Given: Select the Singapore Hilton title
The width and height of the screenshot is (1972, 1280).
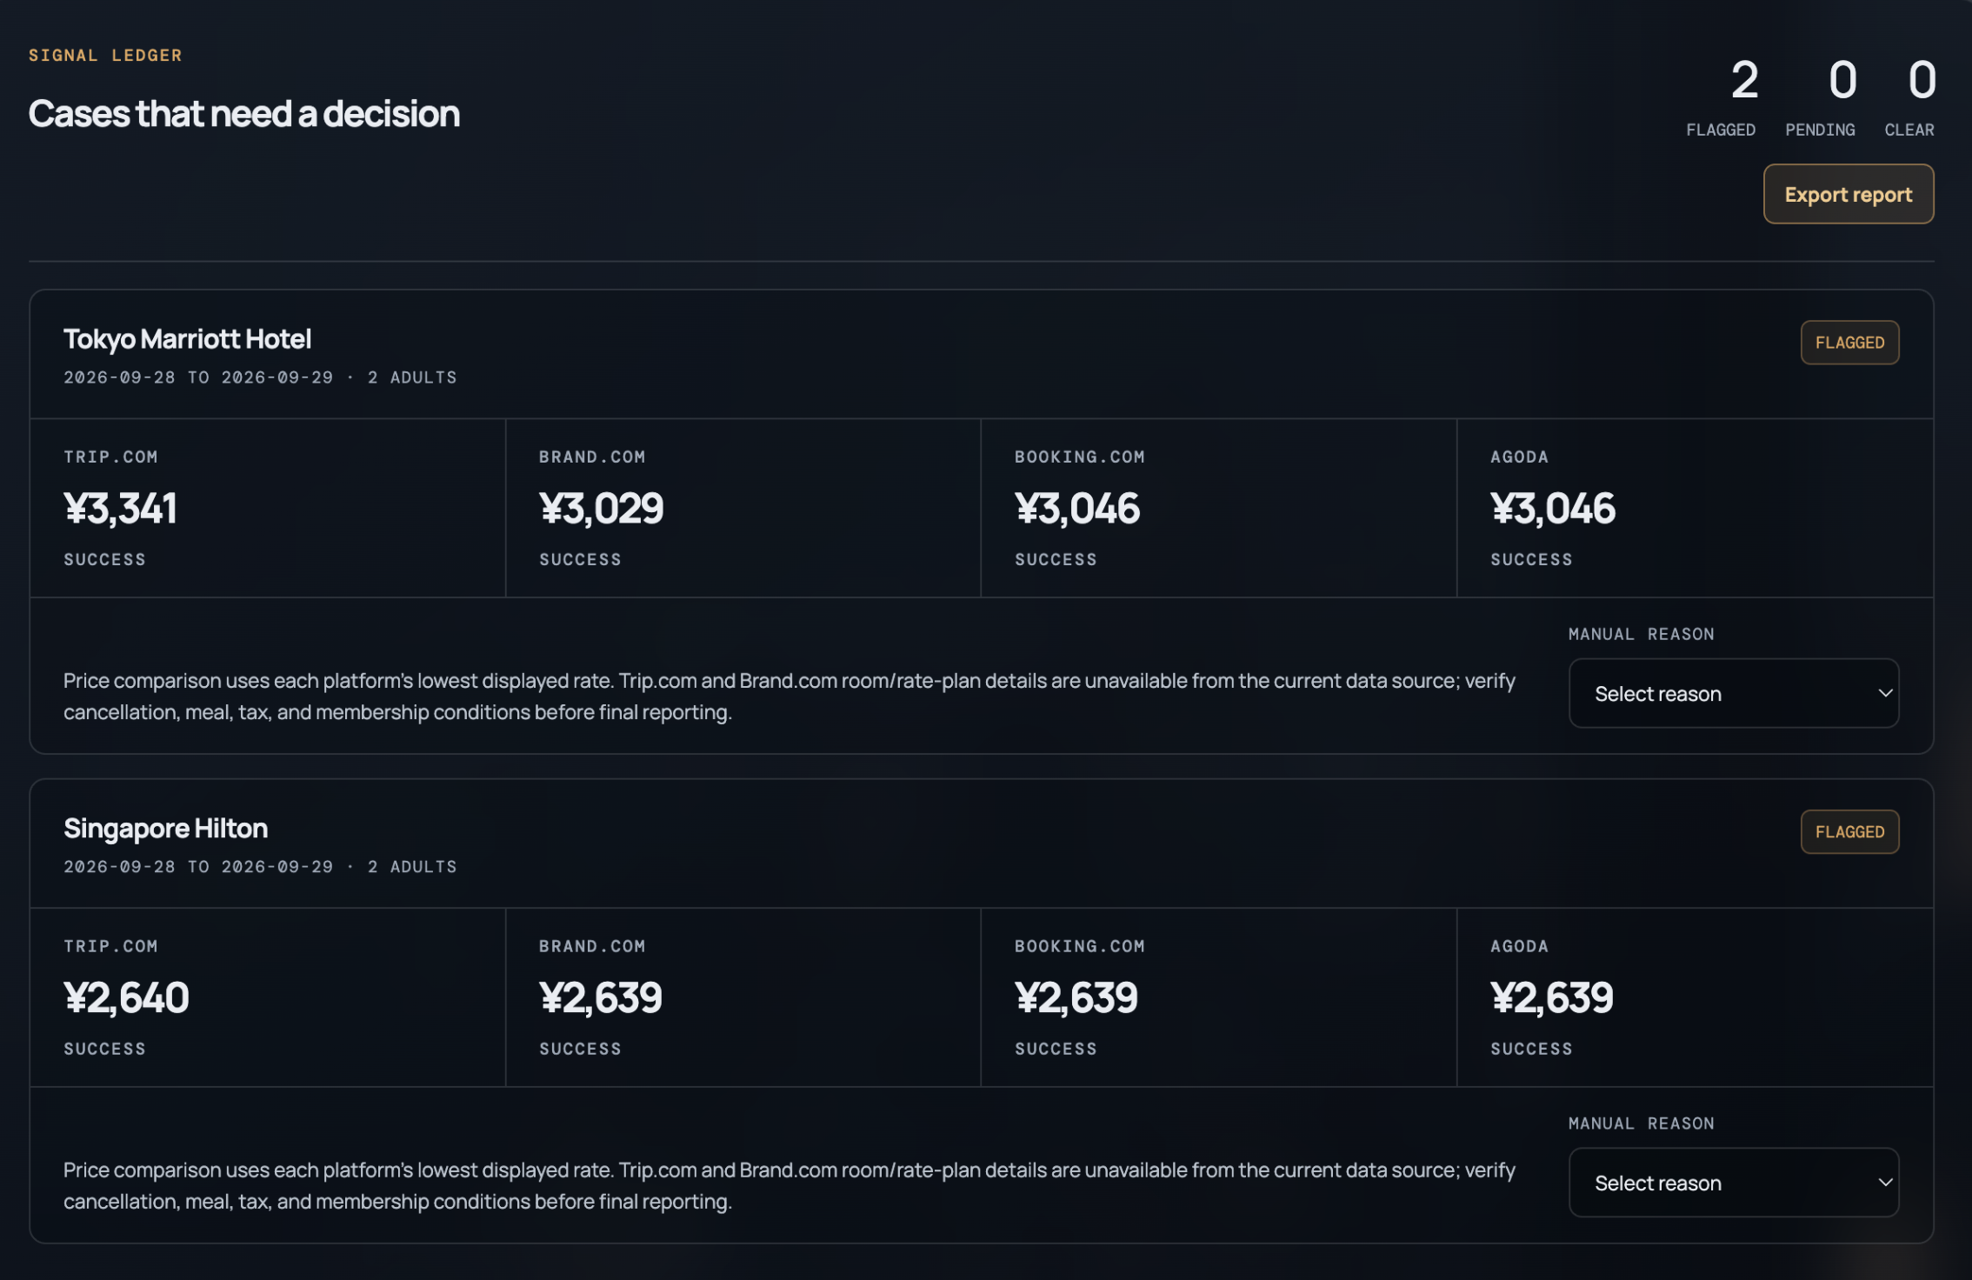Looking at the screenshot, I should 165,829.
